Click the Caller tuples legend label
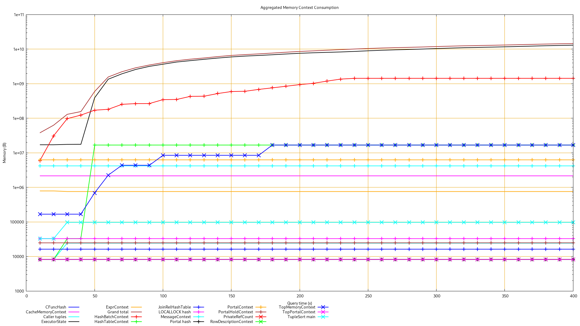This screenshot has height=326, width=580. [x=55, y=317]
